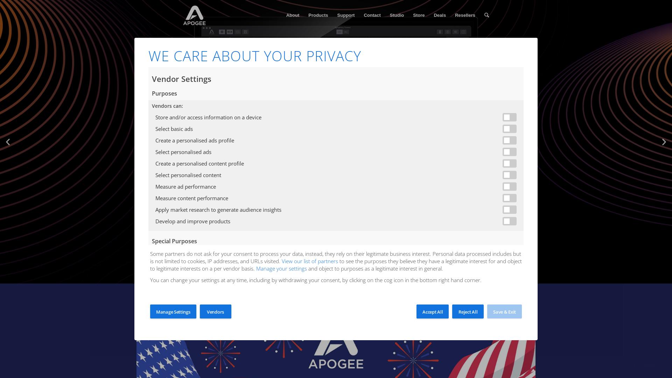
Task: Click Save and Exit button
Action: [504, 311]
